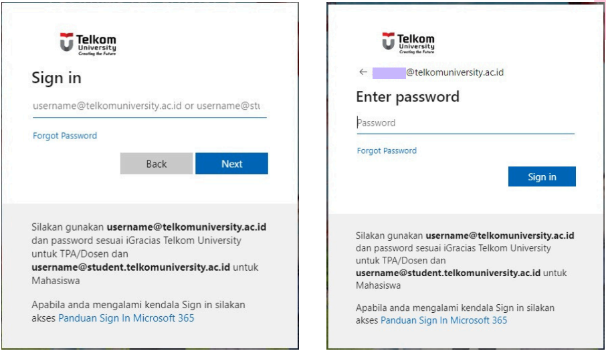Click Telkom University logo above Sign in heading
This screenshot has width=606, height=351.
(x=88, y=43)
